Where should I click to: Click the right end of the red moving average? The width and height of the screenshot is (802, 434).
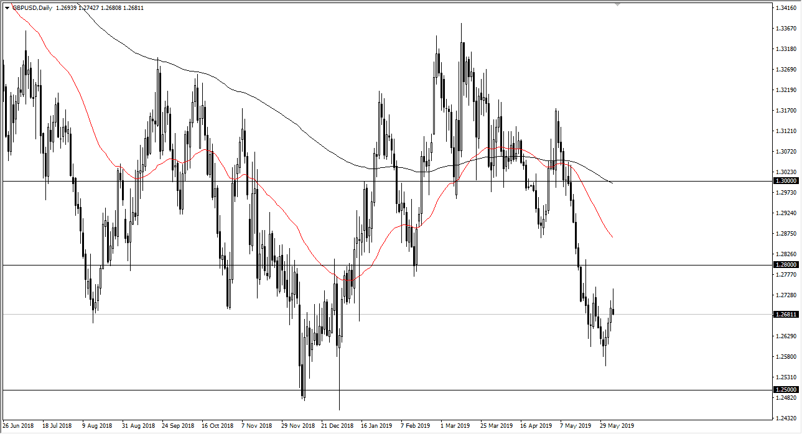tap(613, 237)
